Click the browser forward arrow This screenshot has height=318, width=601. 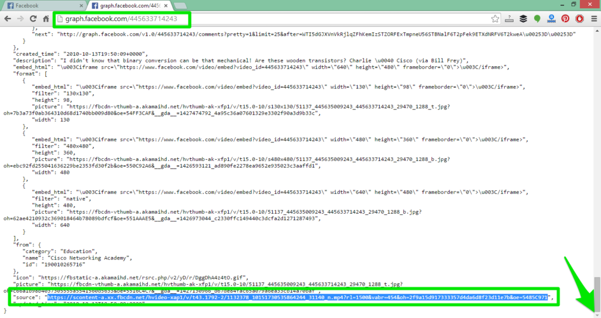(x=21, y=19)
